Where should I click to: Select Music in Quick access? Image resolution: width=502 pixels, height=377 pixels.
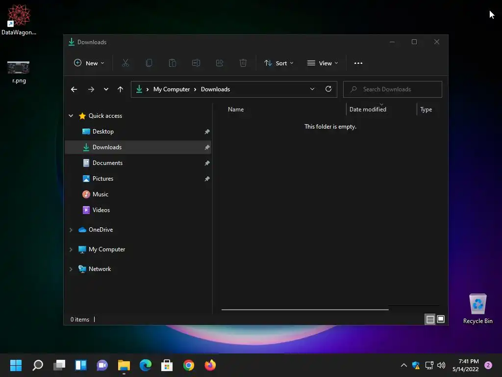138,194
